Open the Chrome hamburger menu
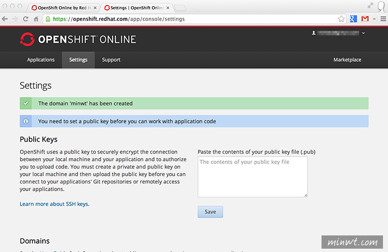Viewport: 388px width, 252px height. (x=383, y=19)
